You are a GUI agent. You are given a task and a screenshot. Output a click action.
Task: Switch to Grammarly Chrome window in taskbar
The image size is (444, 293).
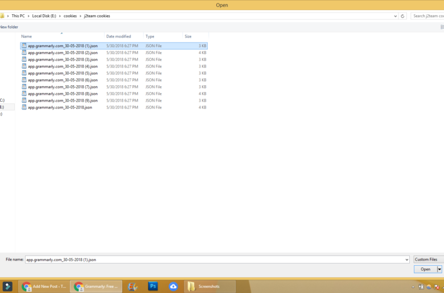point(96,286)
